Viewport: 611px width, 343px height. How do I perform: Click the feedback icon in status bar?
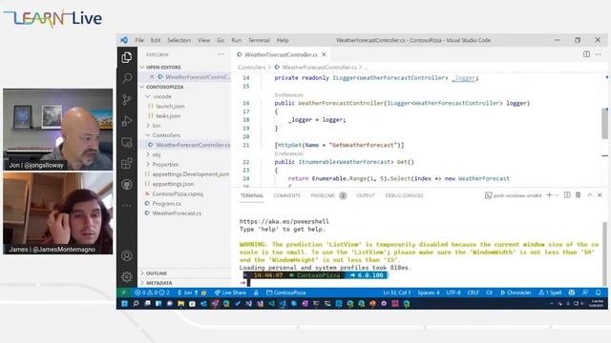[585, 293]
